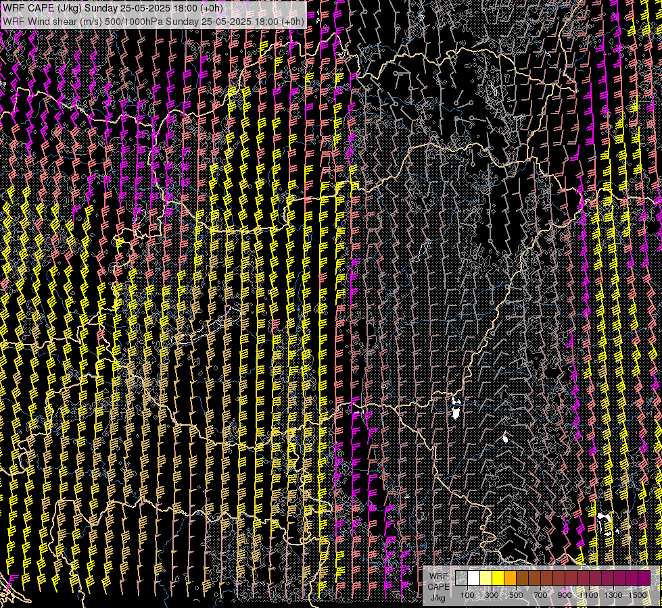This screenshot has height=608, width=662.
Task: Click the '1500' legend value
Action: (x=638, y=595)
